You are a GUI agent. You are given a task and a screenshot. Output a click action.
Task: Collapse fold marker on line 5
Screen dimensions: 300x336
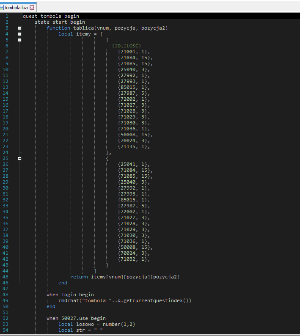[20, 40]
